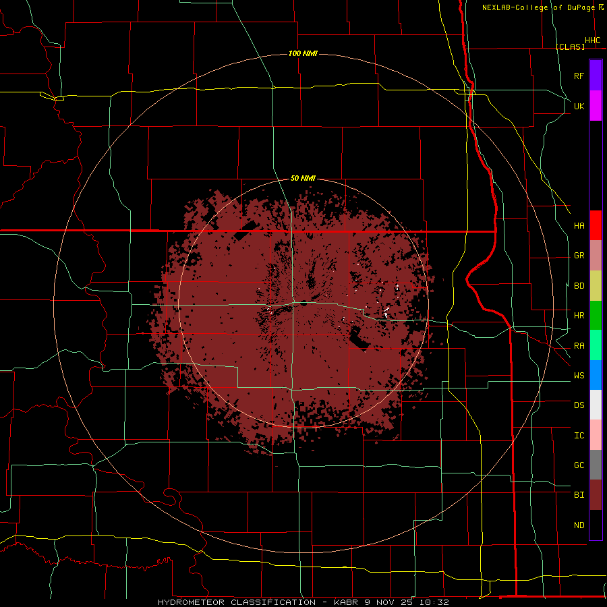This screenshot has height=607, width=607.
Task: Click the yellow BD legend swatch
Action: (x=596, y=286)
